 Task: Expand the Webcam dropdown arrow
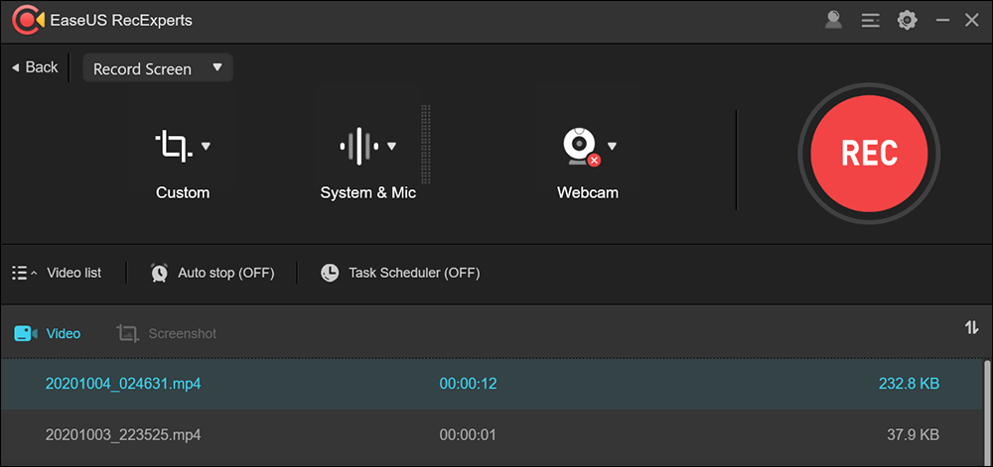point(612,147)
